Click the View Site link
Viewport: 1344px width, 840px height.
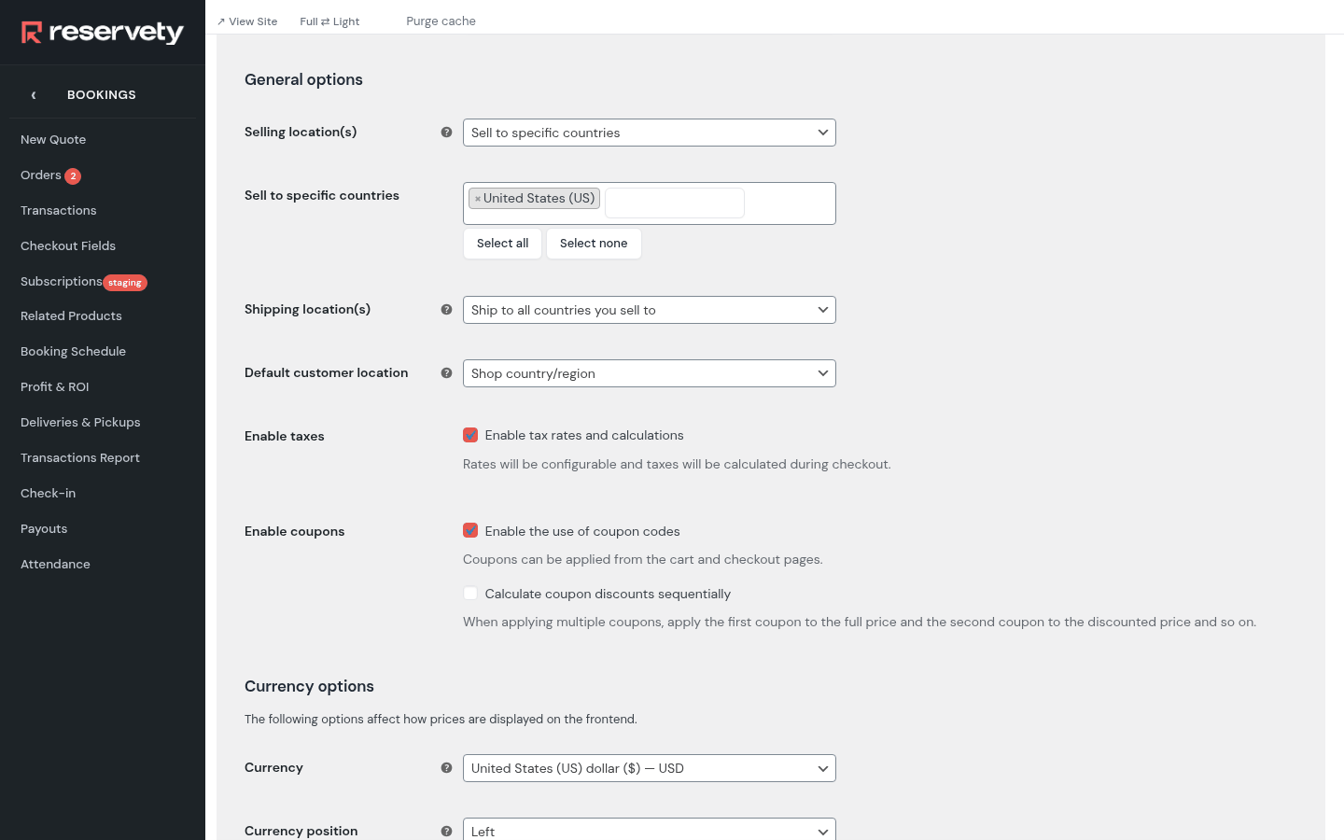[247, 21]
